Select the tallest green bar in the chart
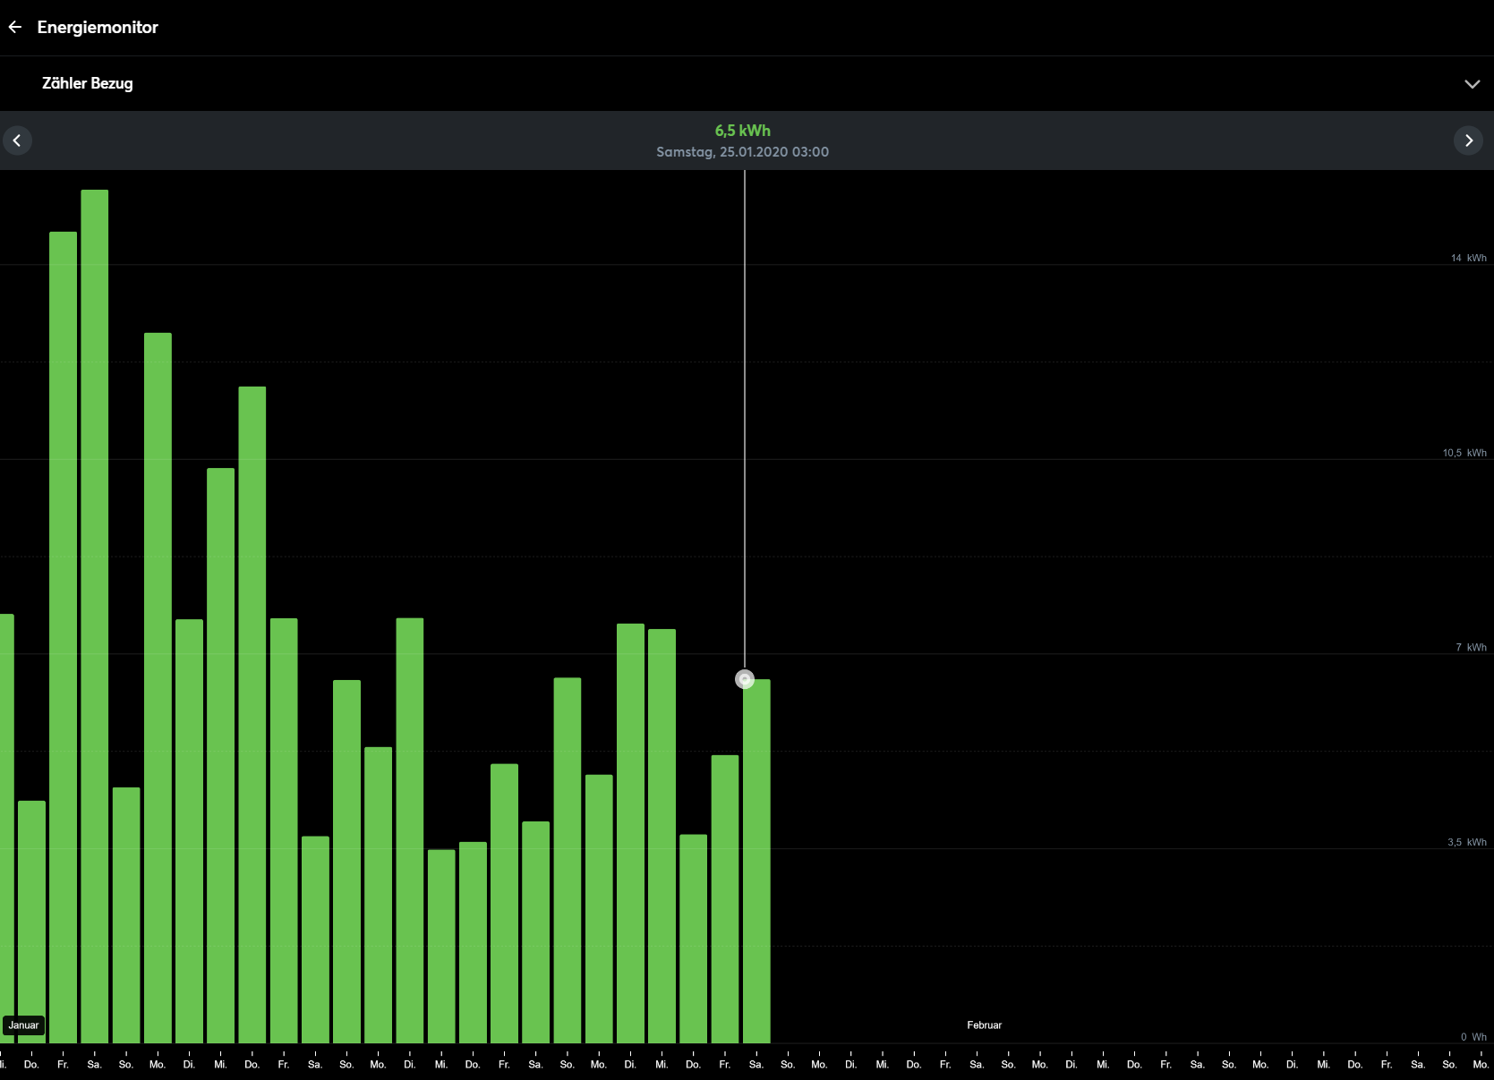1494x1080 pixels. point(95,617)
